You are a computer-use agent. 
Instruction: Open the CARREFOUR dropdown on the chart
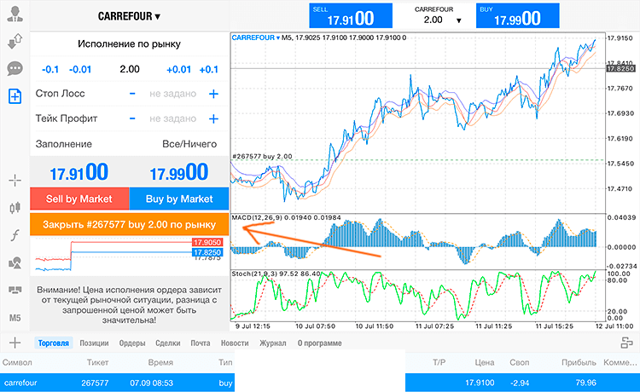[x=255, y=37]
